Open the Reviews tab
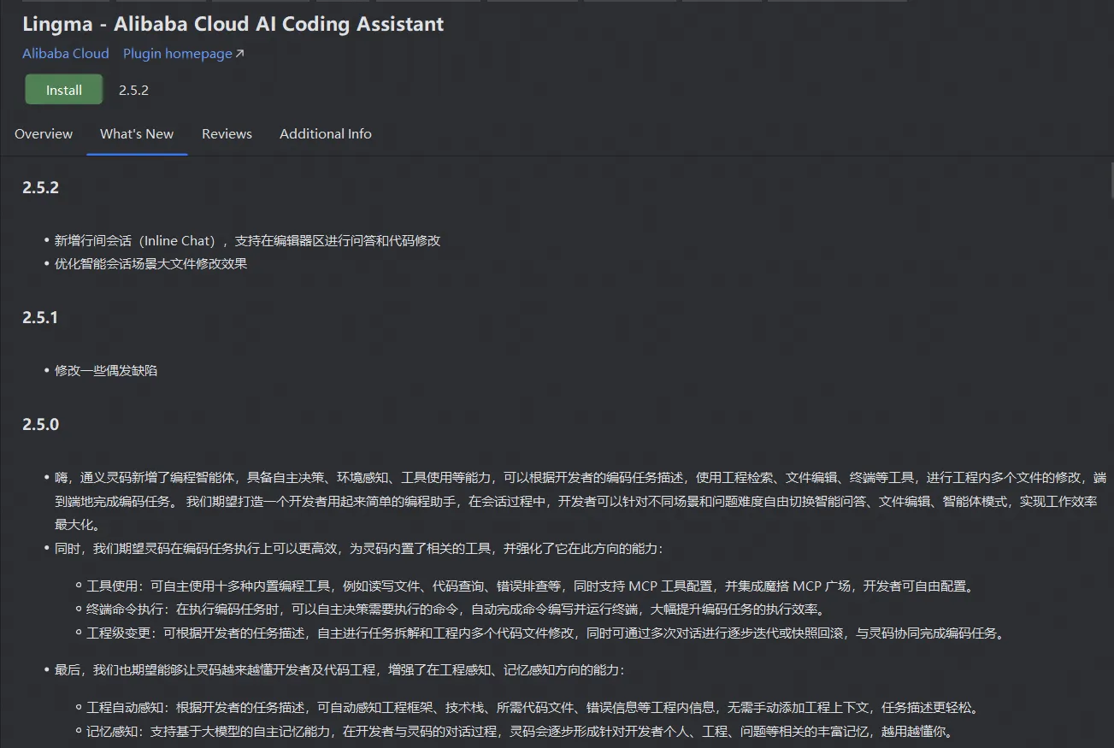The width and height of the screenshot is (1114, 748). pos(227,134)
